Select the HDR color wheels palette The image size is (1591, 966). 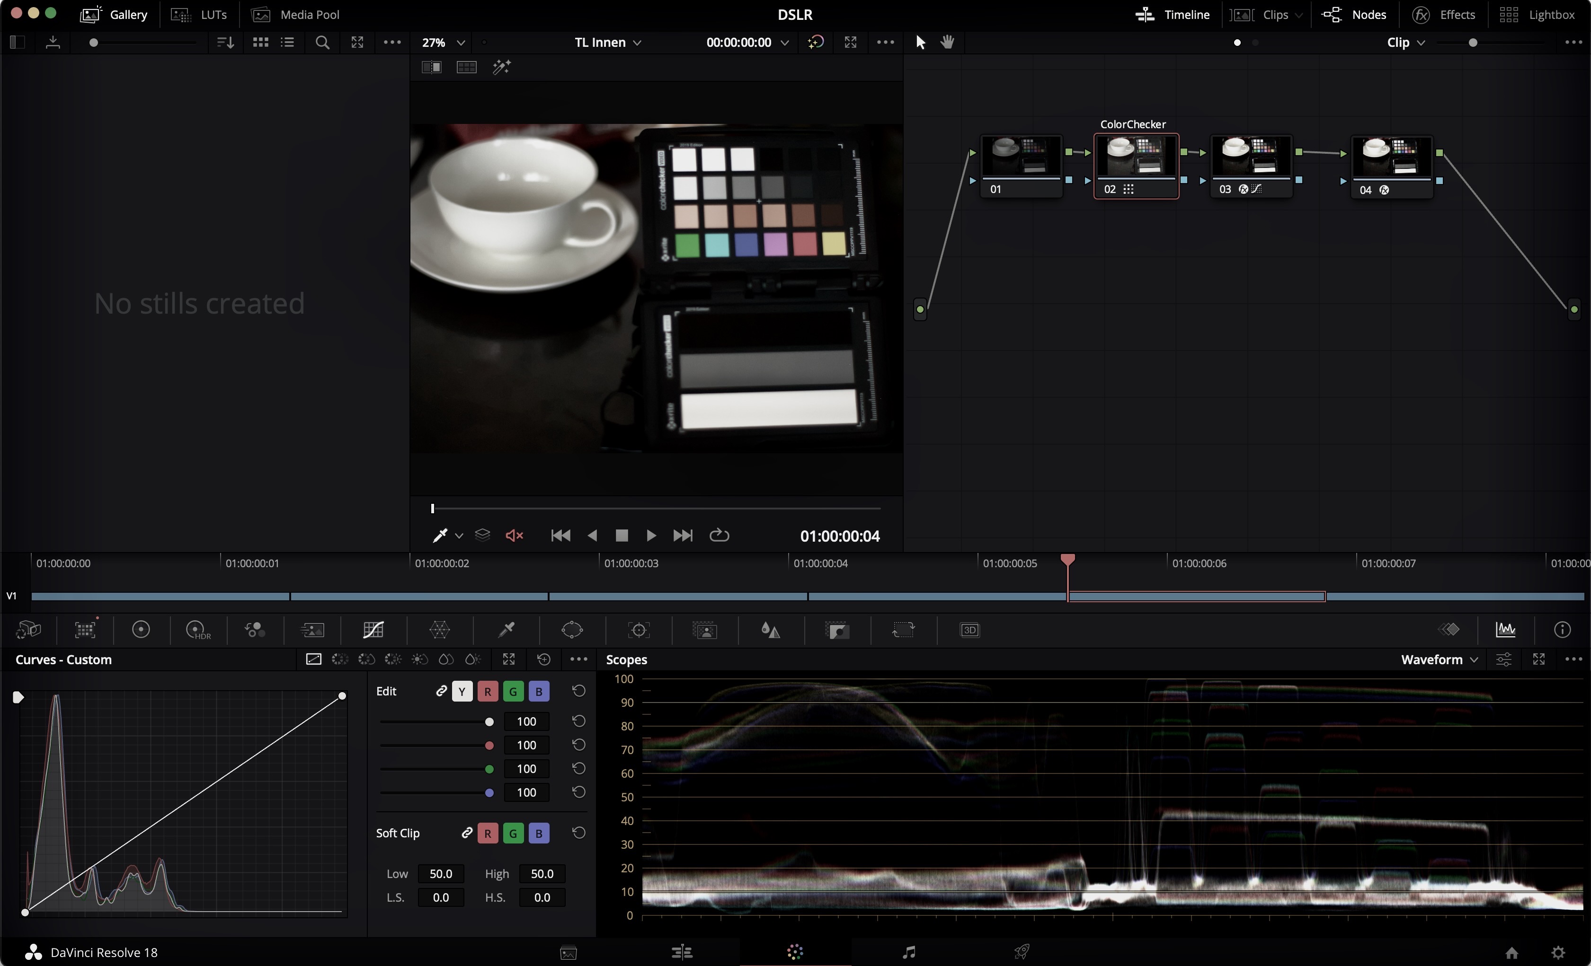pos(197,630)
